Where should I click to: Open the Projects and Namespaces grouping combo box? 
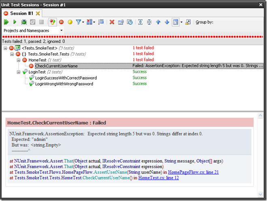coord(33,31)
